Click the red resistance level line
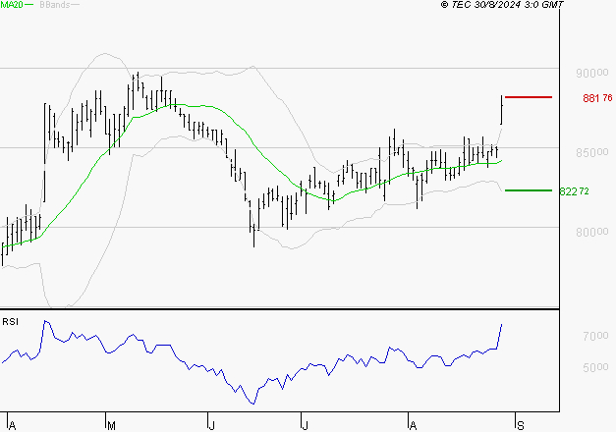The width and height of the screenshot is (616, 432). pyautogui.click(x=529, y=97)
